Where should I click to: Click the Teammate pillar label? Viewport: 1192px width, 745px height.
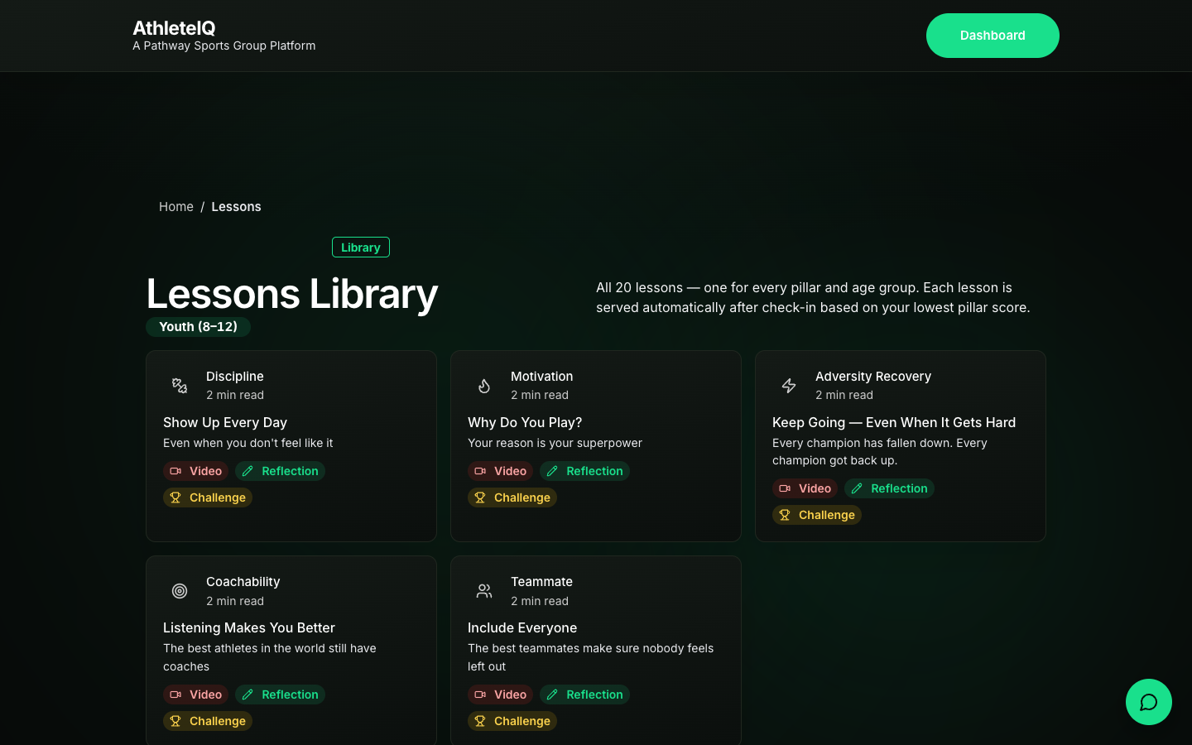click(542, 582)
